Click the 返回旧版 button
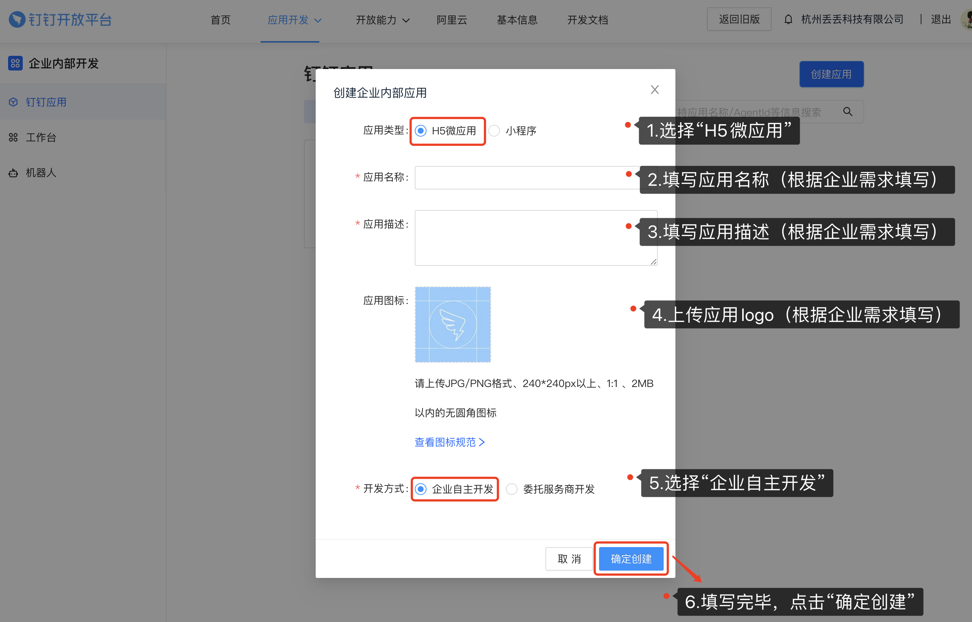The image size is (972, 622). pos(739,19)
